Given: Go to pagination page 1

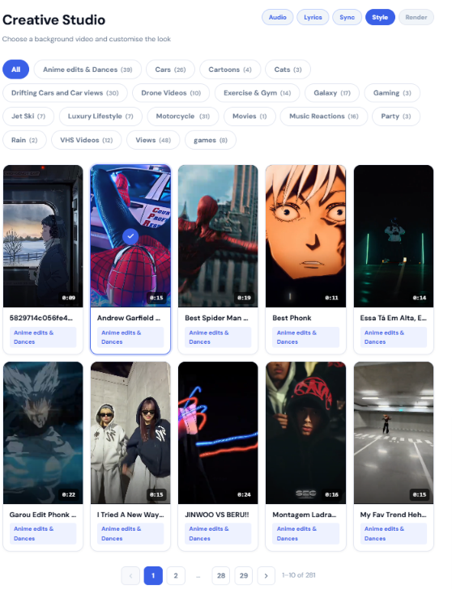Looking at the screenshot, I should point(153,576).
